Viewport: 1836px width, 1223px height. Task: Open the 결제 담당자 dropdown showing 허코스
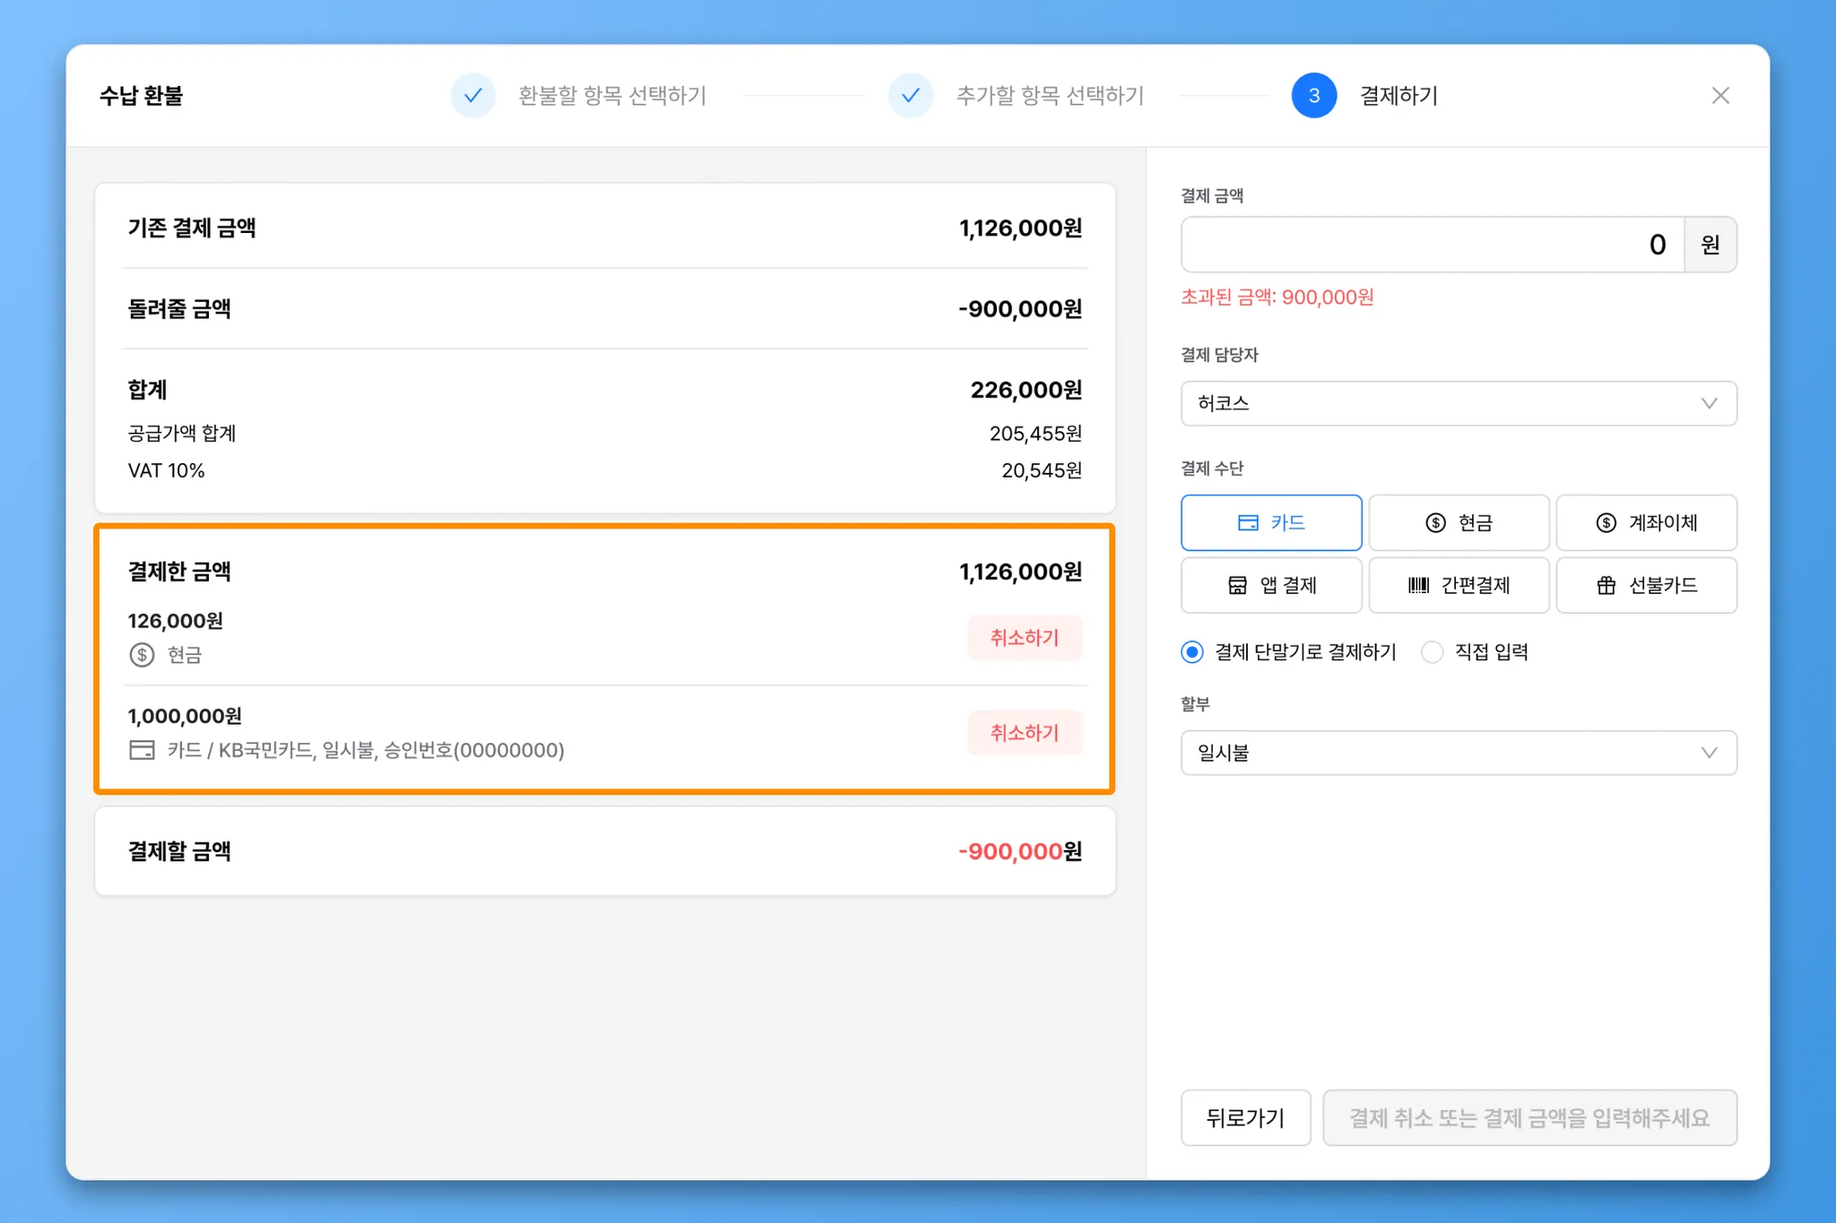tap(1459, 403)
